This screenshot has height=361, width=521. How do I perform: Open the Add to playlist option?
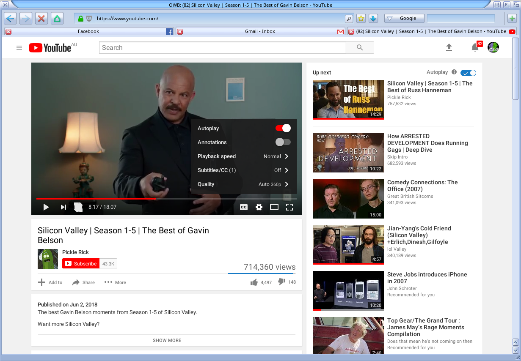(x=50, y=282)
